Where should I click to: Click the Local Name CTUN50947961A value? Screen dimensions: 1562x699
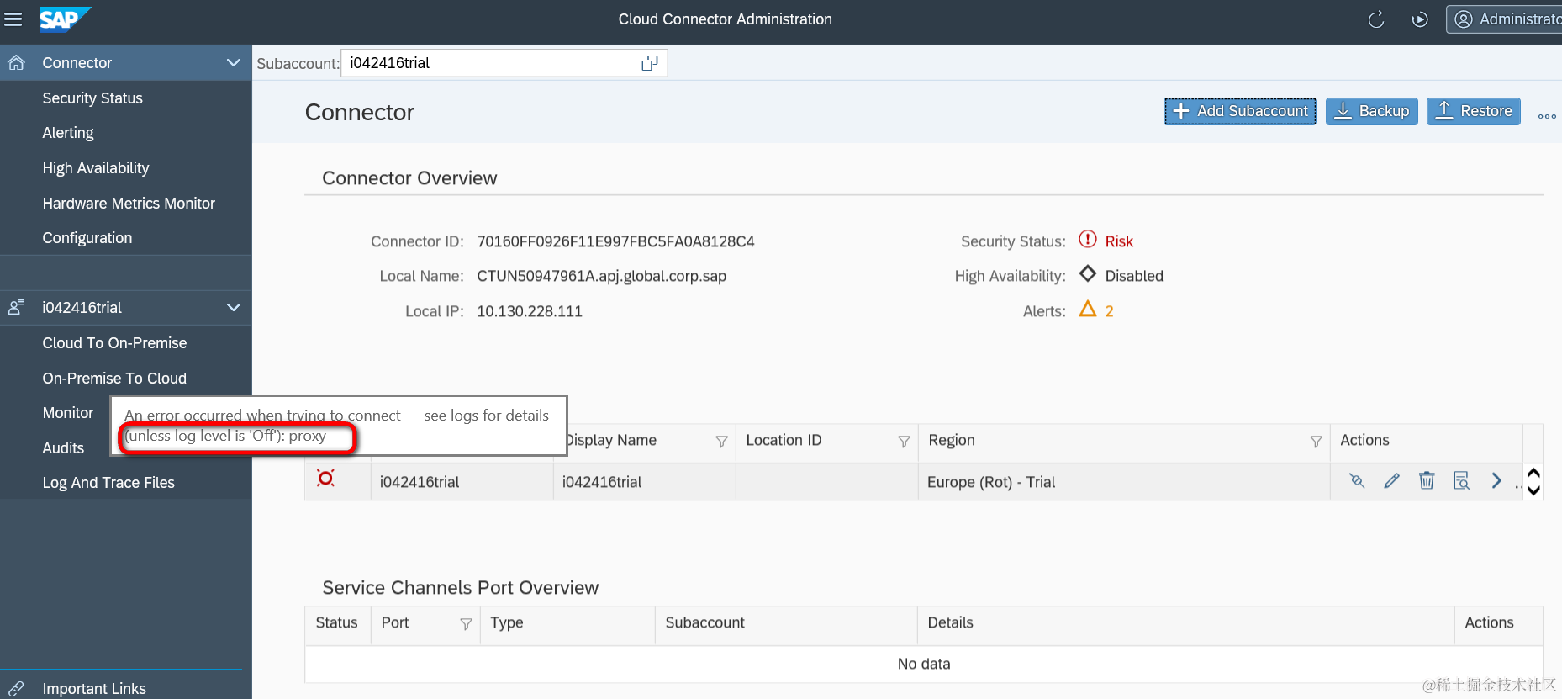click(x=601, y=276)
